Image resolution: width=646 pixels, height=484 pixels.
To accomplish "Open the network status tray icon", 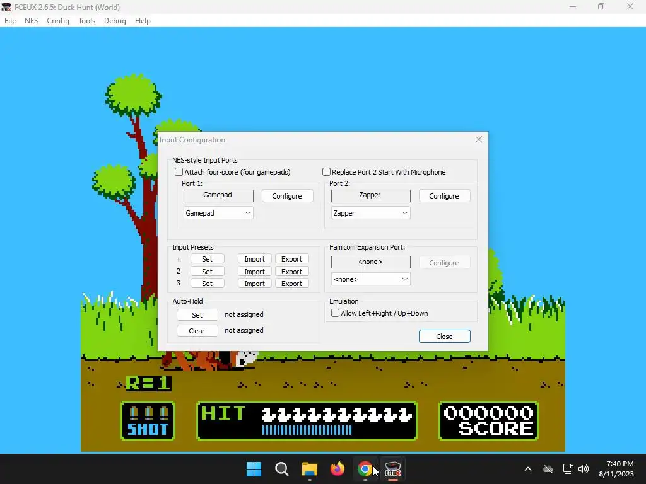I will click(568, 469).
